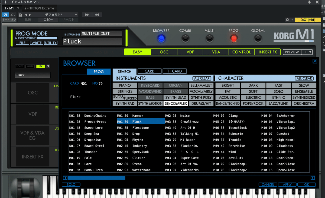The height and width of the screenshot is (198, 325).
Task: Open the INSERT FX tab
Action: coord(268,52)
